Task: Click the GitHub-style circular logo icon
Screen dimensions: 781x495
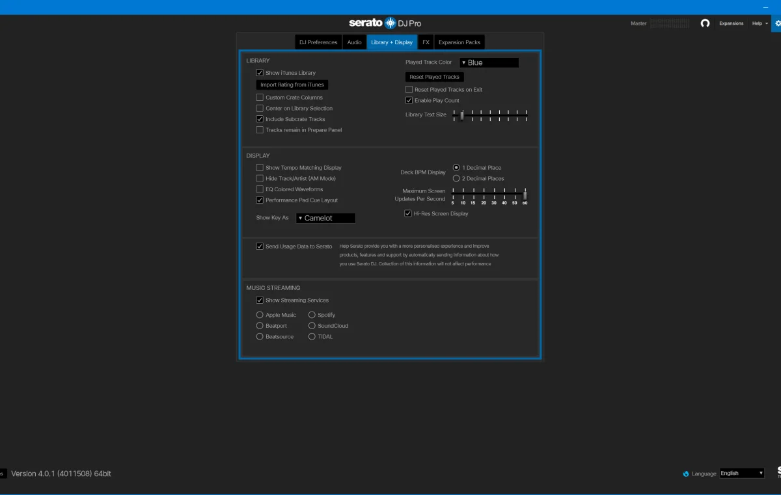Action: [x=705, y=23]
